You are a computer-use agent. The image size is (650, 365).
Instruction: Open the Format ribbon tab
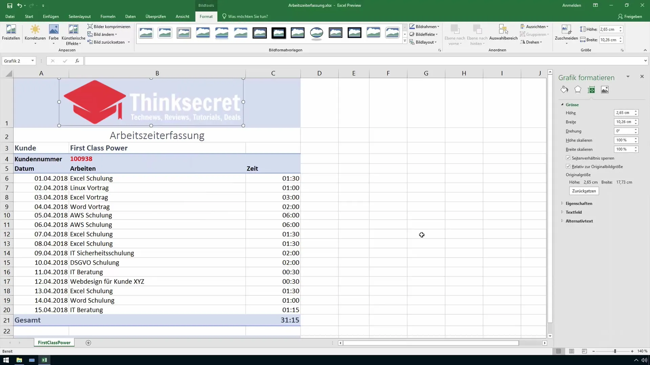[x=206, y=17]
